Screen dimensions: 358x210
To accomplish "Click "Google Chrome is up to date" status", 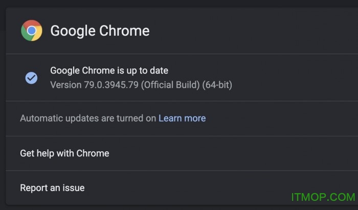I will pyautogui.click(x=109, y=71).
